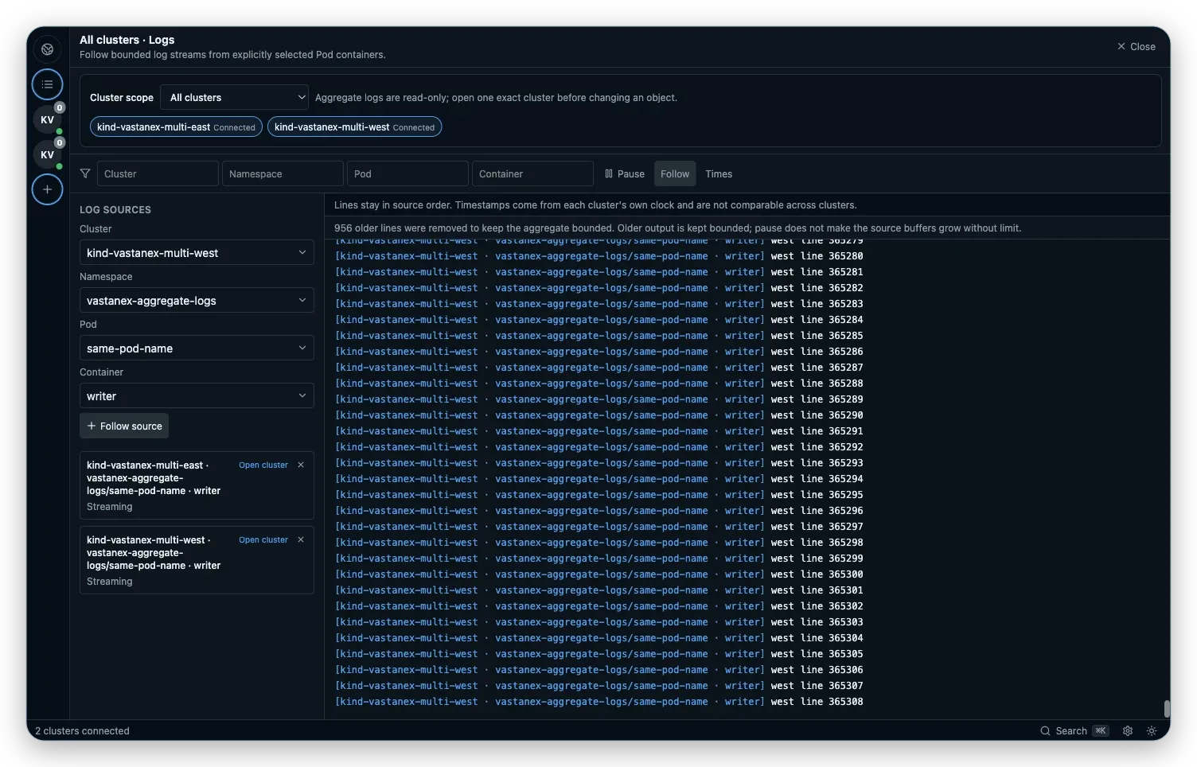Click the log line west line 365280
This screenshot has width=1197, height=767.
point(598,256)
